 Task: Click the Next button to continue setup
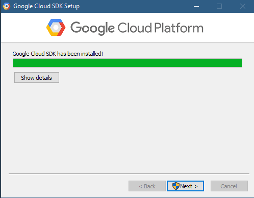[x=185, y=186]
